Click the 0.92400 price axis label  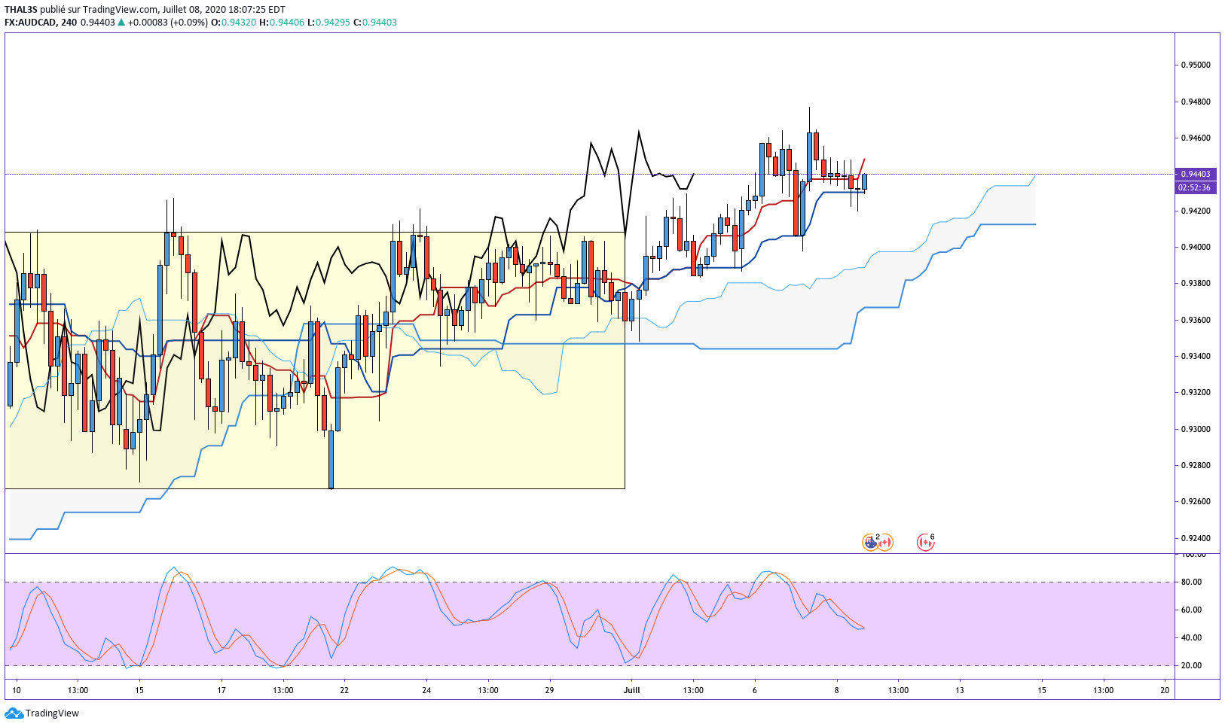coord(1196,538)
